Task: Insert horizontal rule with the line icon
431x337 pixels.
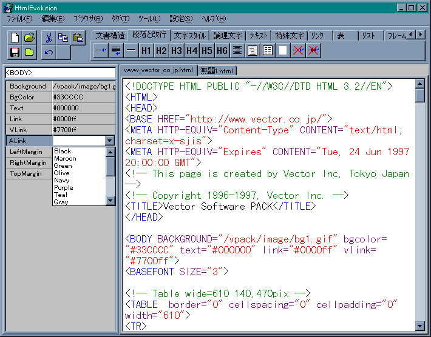Action: pos(131,50)
